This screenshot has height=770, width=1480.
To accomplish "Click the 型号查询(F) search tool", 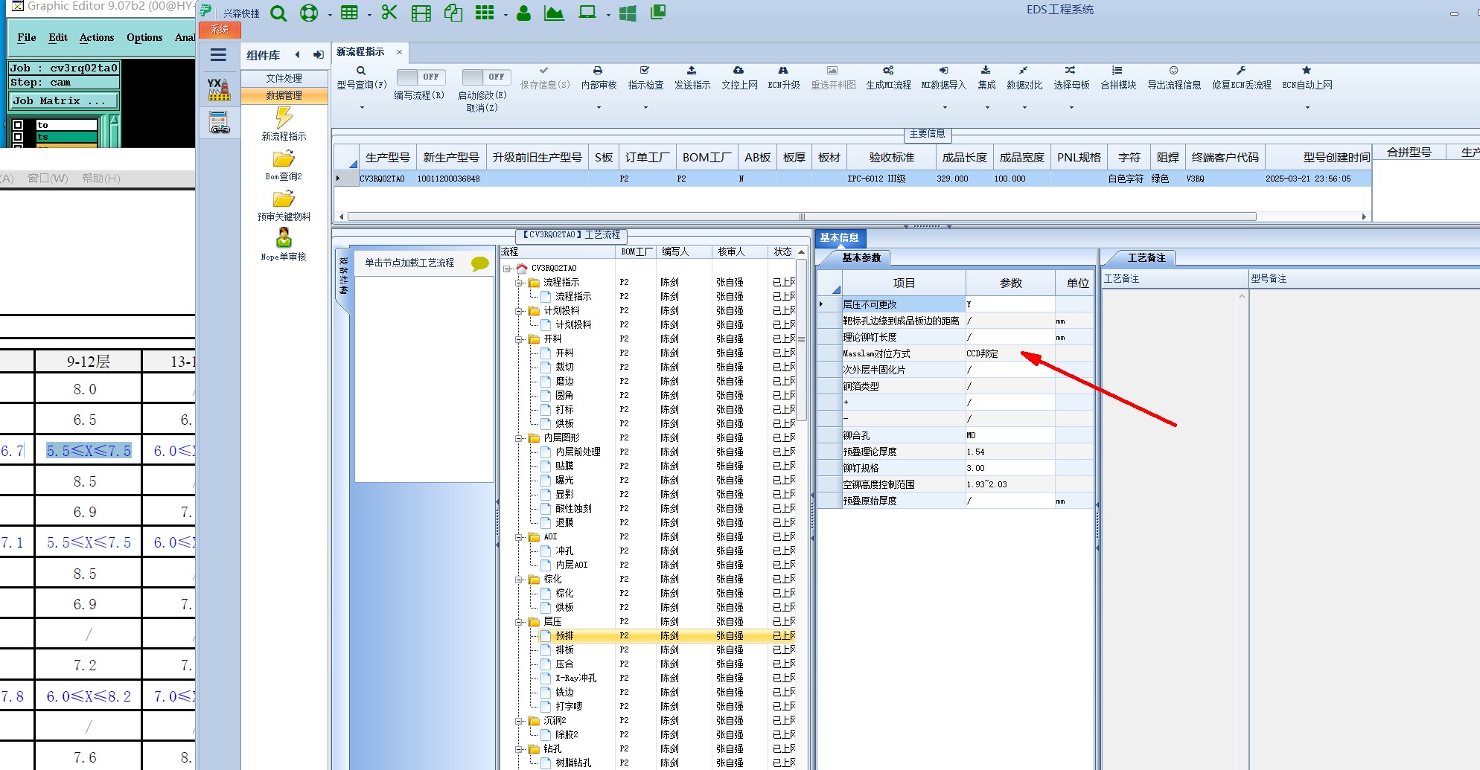I will 361,77.
